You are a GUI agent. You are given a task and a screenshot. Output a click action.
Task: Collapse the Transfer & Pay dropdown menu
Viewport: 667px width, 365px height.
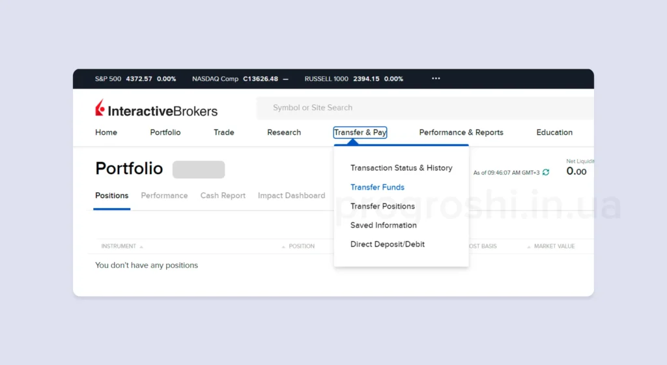(360, 132)
